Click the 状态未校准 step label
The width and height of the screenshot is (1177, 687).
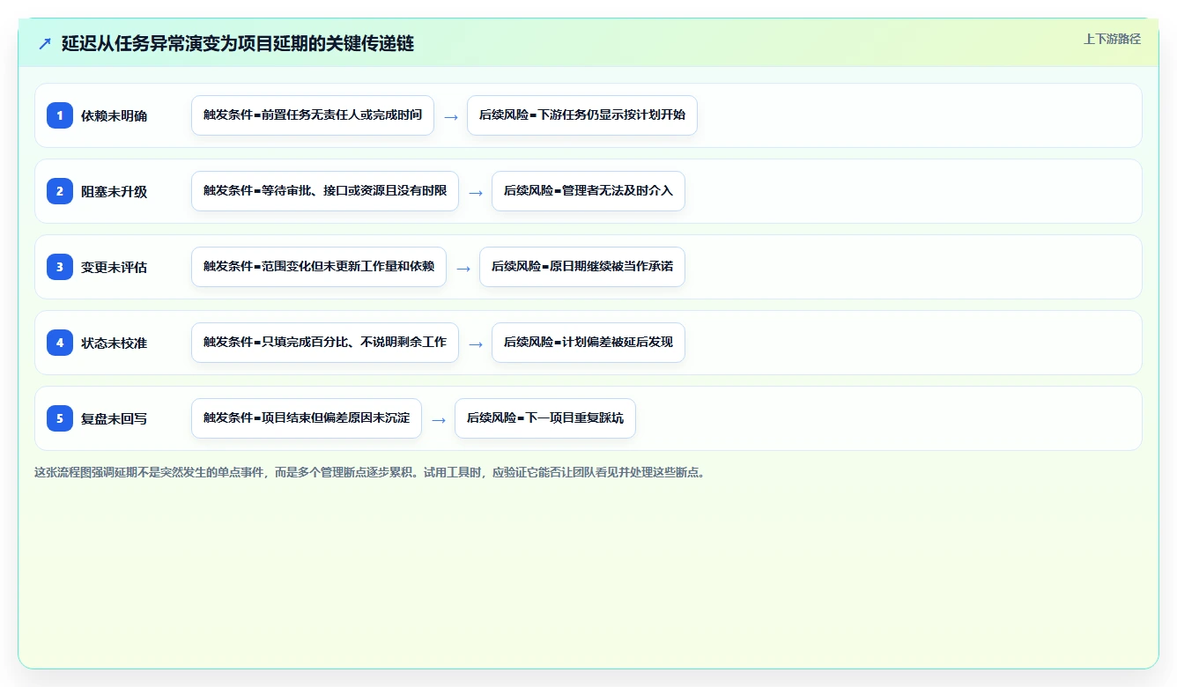114,343
